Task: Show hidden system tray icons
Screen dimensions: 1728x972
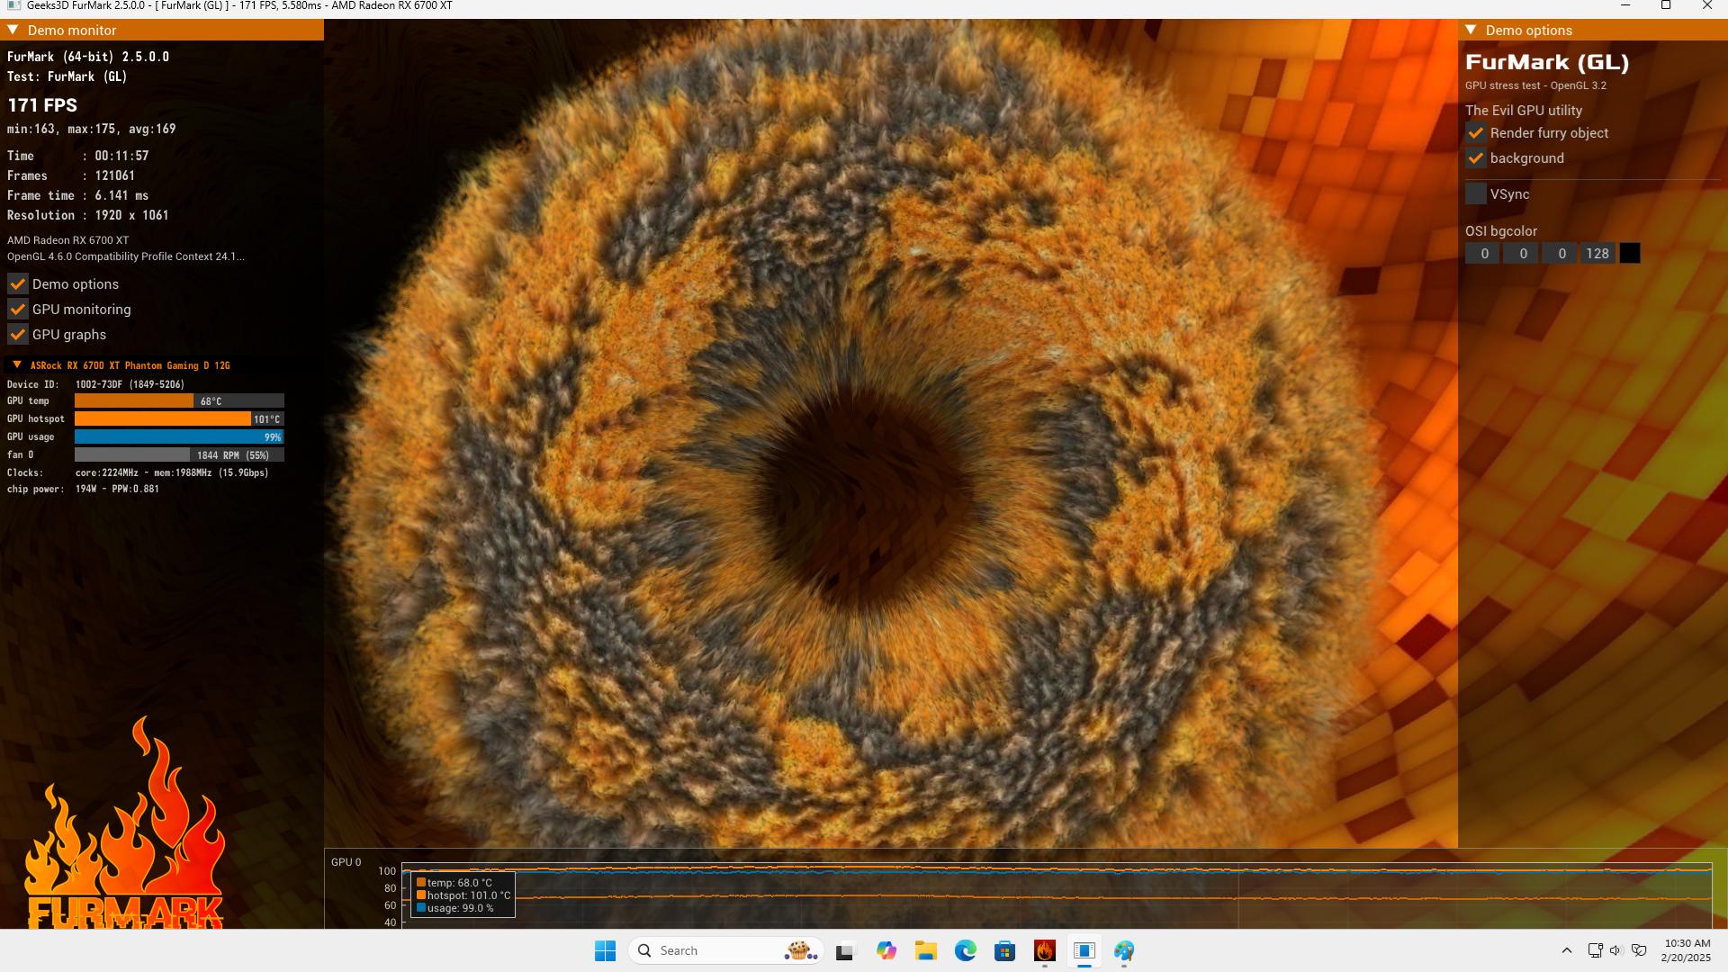Action: 1567,950
